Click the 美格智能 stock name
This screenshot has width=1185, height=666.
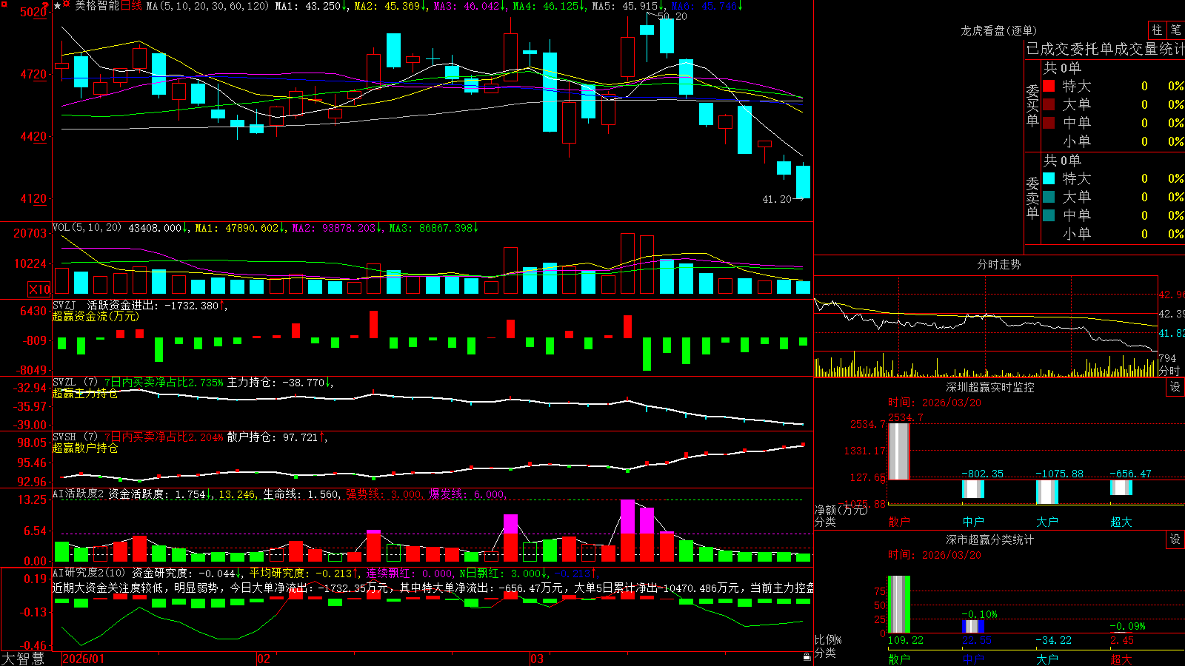point(97,6)
